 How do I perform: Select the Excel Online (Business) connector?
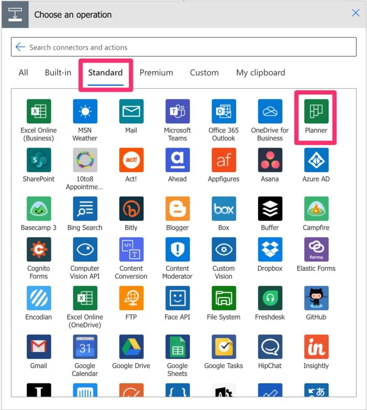coord(39,111)
